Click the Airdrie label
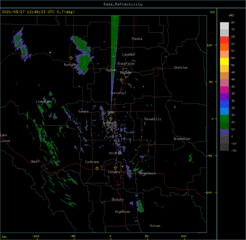 115,153
